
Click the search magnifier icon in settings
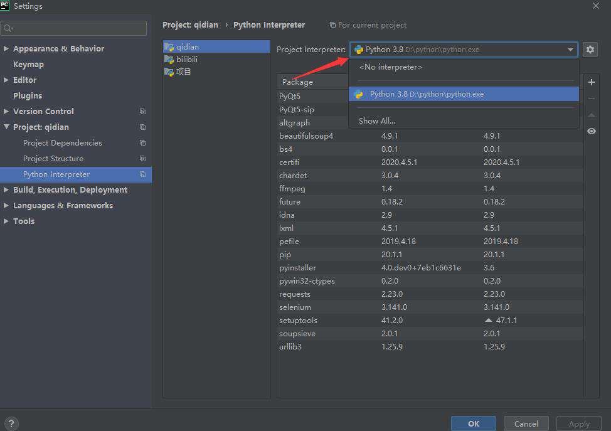click(8, 28)
